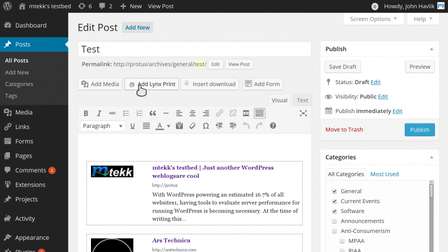
Task: Check the Anti-Consumerism category
Action: click(x=334, y=231)
